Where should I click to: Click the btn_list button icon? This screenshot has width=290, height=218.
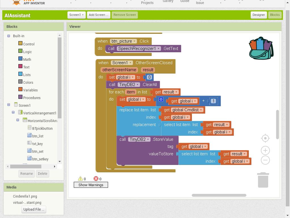[x=29, y=135]
